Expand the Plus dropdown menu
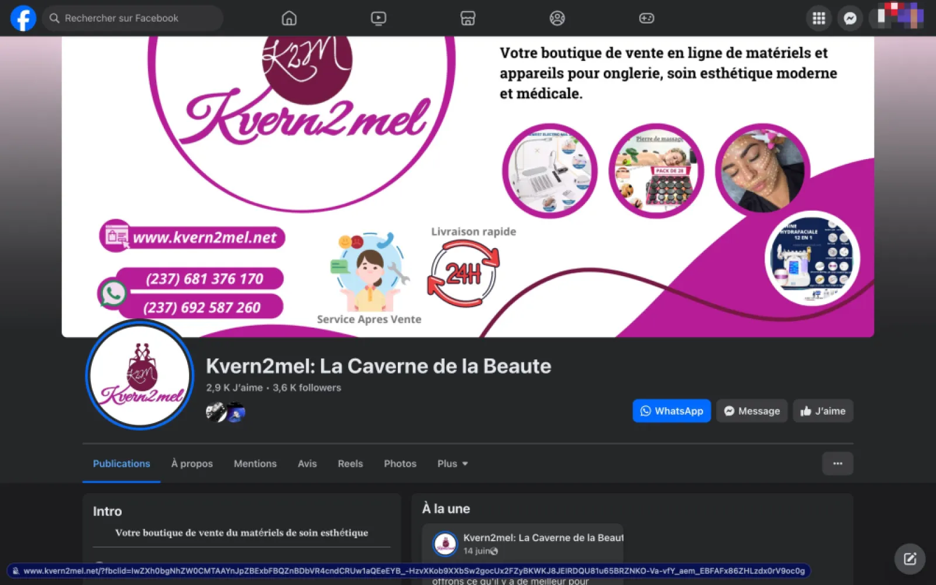Viewport: 936px width, 585px height. pyautogui.click(x=453, y=463)
